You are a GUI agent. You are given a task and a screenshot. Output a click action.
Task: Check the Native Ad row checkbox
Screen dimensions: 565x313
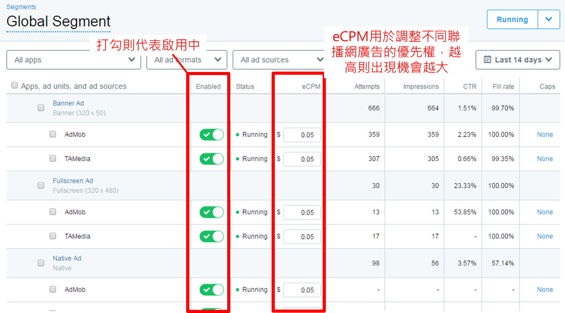[41, 263]
